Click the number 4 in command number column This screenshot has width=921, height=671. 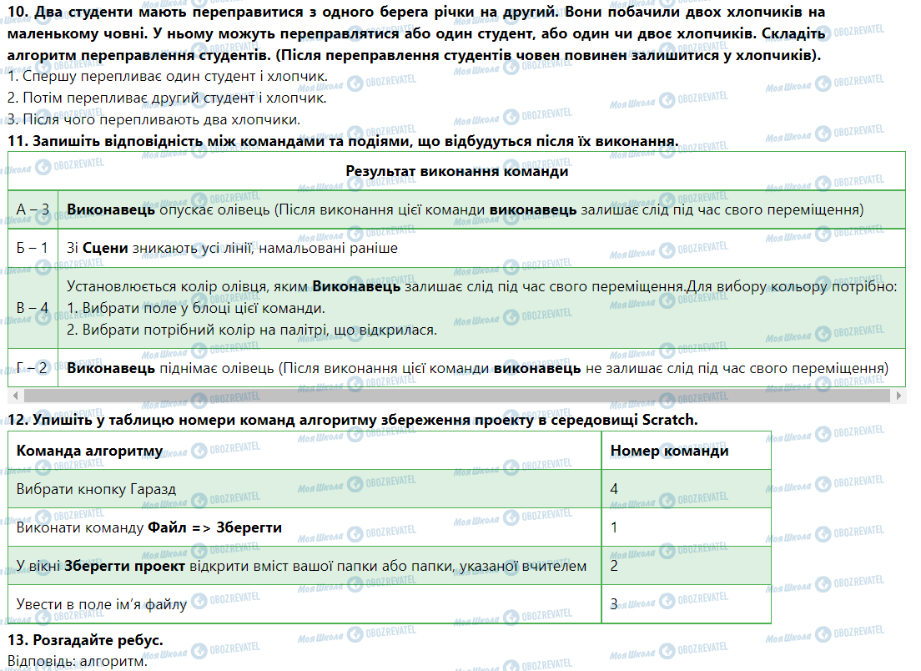(614, 489)
